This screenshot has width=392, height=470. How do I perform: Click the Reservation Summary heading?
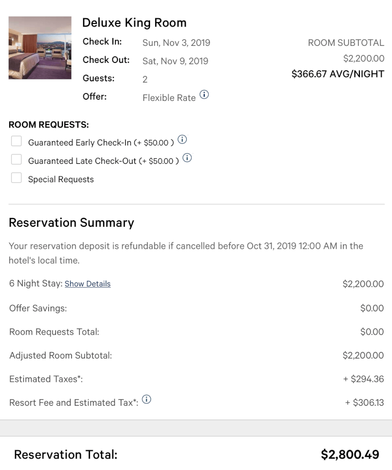(71, 223)
